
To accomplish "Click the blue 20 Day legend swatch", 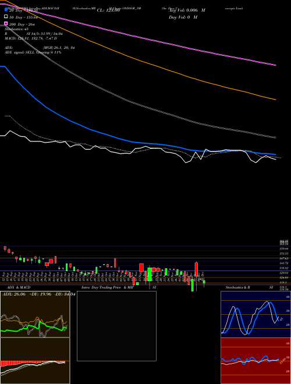I will [x=6, y=10].
